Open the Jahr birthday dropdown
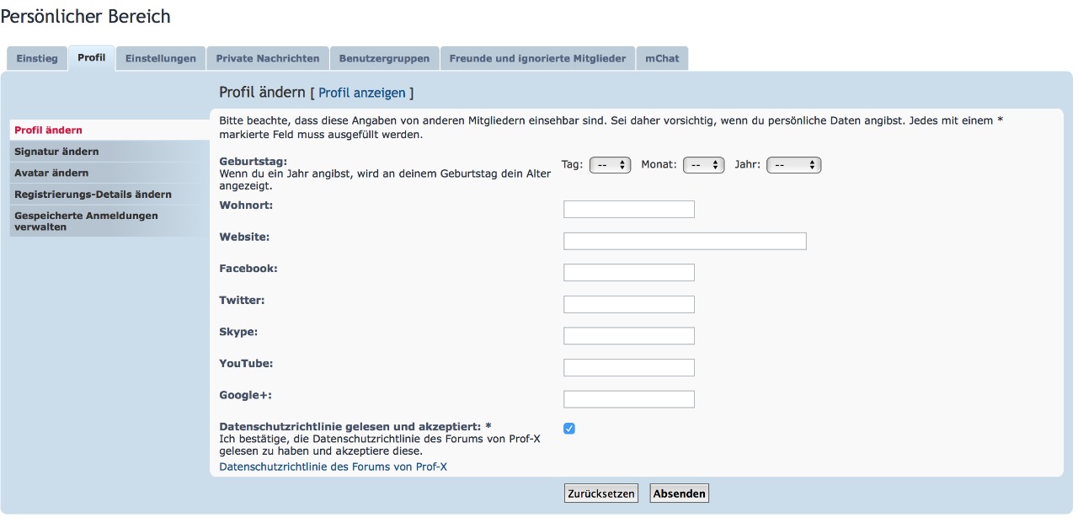The image size is (1078, 523). pyautogui.click(x=793, y=166)
